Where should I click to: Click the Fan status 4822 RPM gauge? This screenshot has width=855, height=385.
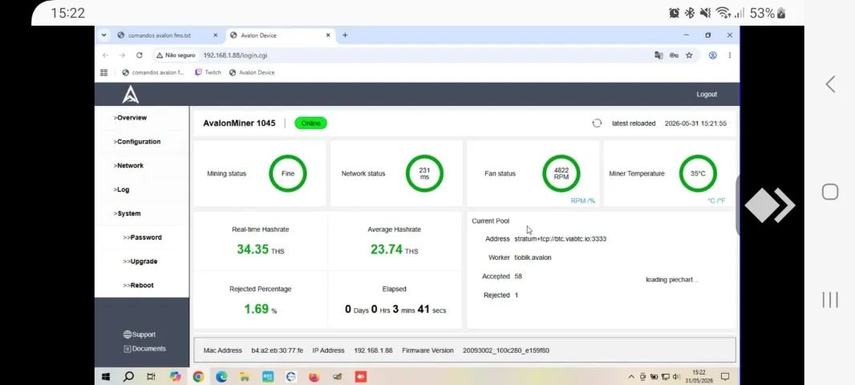click(x=561, y=173)
